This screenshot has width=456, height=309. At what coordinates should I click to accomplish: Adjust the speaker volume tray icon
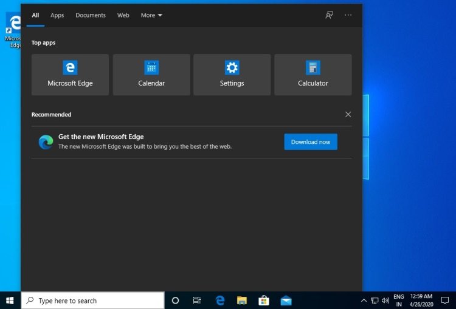pos(385,301)
